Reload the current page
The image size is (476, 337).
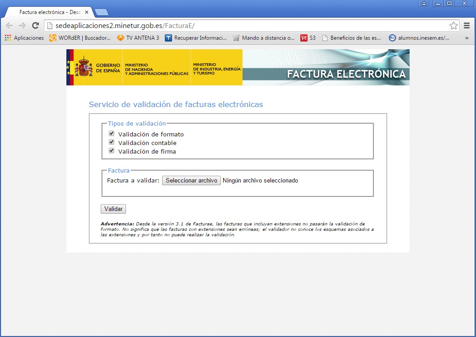35,25
